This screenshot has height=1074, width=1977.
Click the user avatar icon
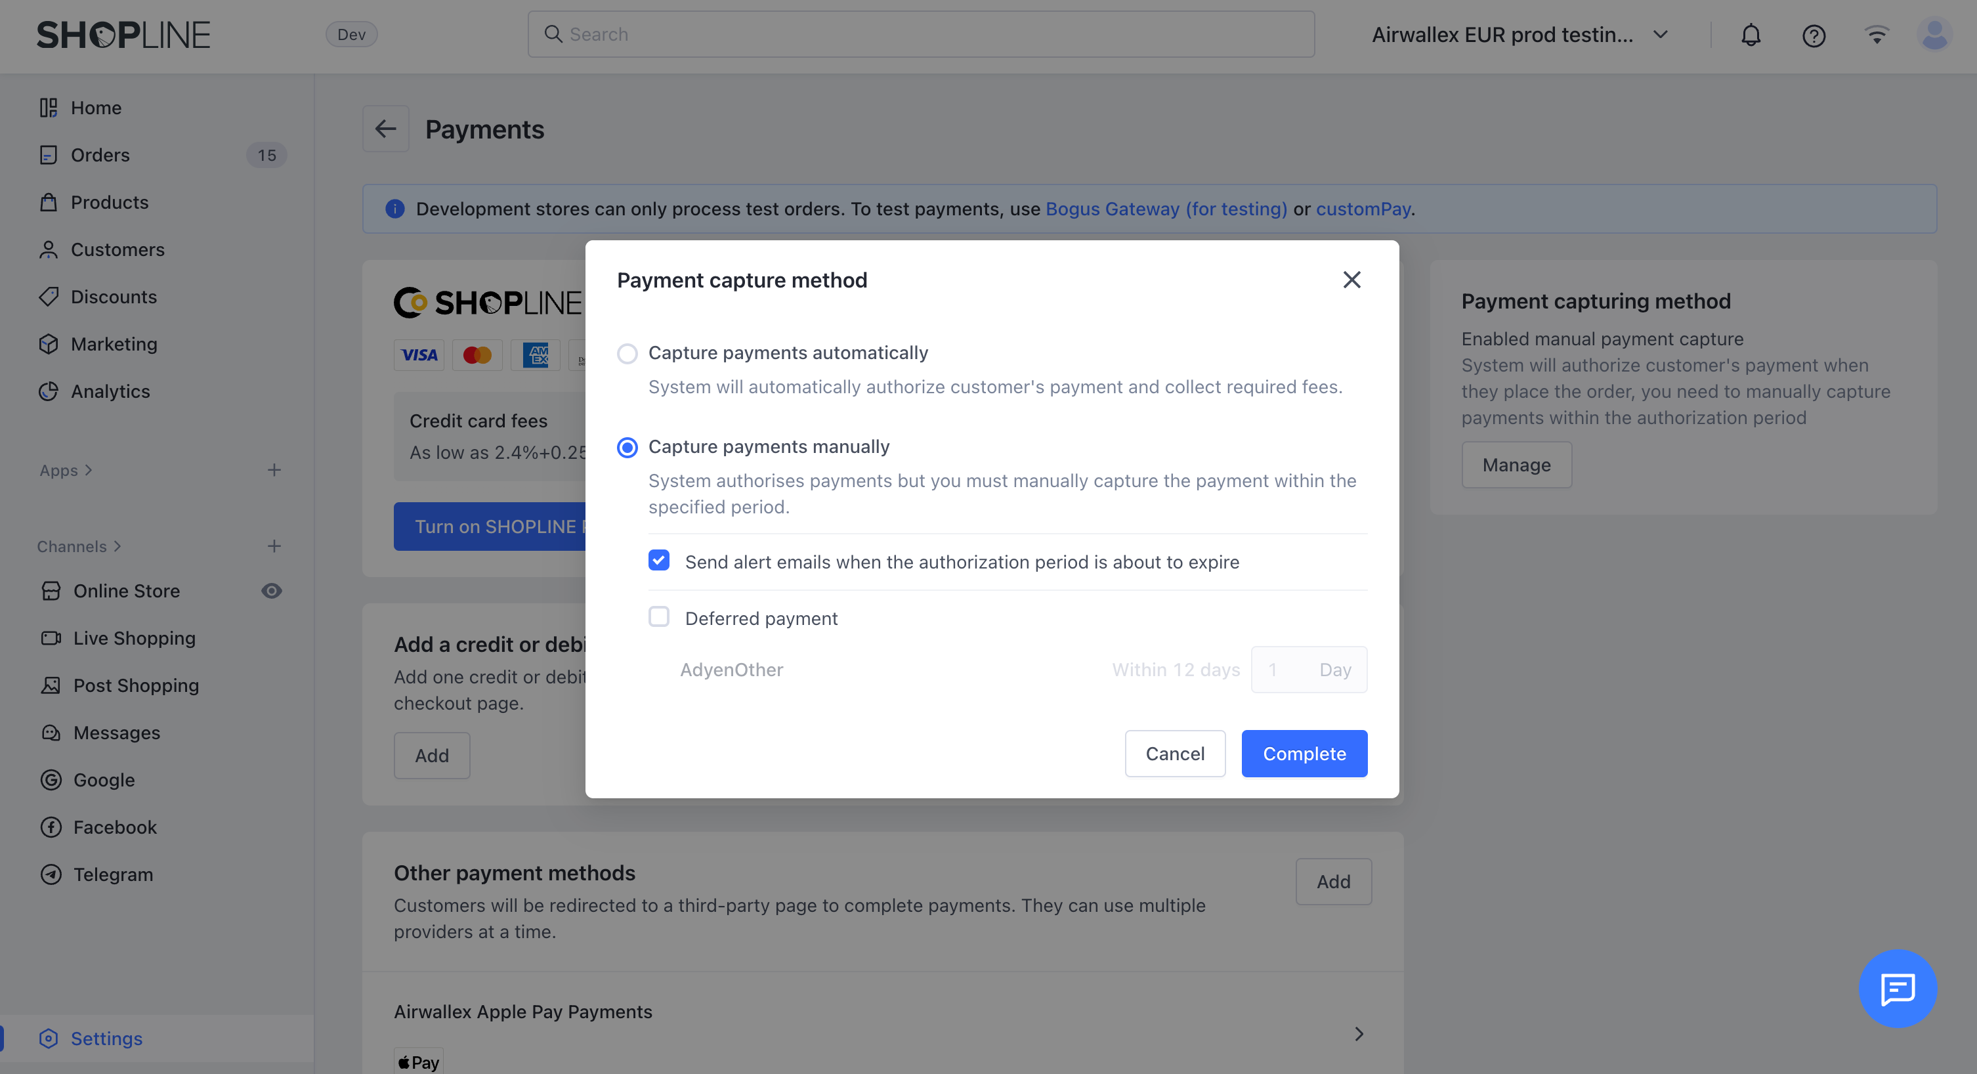[x=1934, y=35]
